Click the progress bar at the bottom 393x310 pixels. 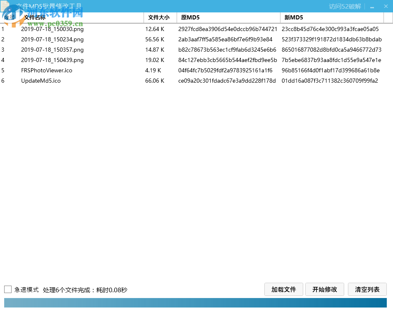(196, 302)
